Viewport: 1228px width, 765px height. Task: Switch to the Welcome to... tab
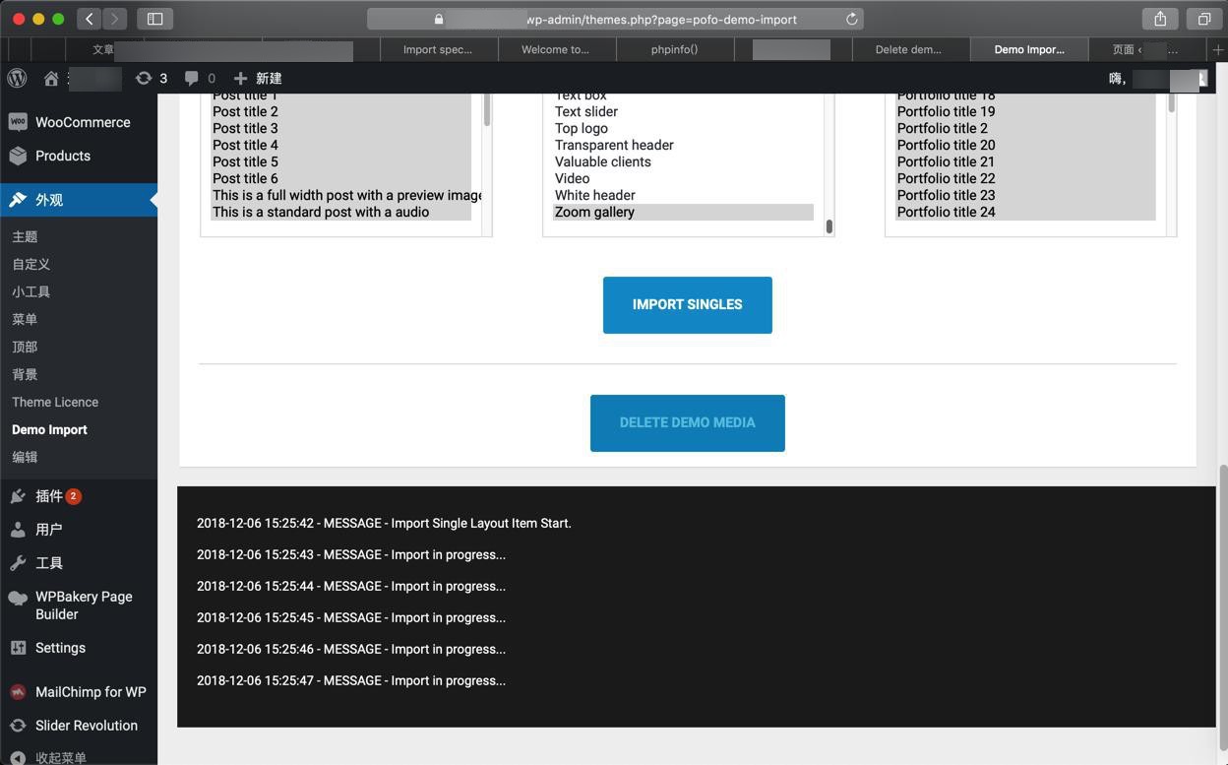pyautogui.click(x=556, y=49)
